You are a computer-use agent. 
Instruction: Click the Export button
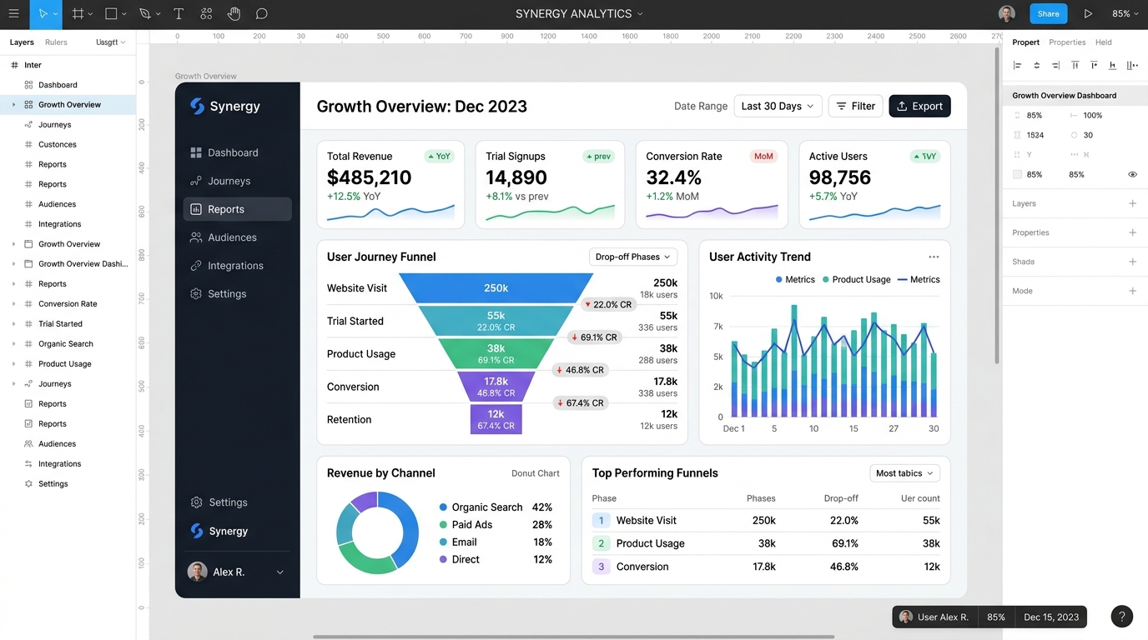tap(919, 106)
